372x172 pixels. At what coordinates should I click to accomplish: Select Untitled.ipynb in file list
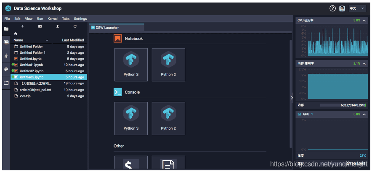point(49,59)
